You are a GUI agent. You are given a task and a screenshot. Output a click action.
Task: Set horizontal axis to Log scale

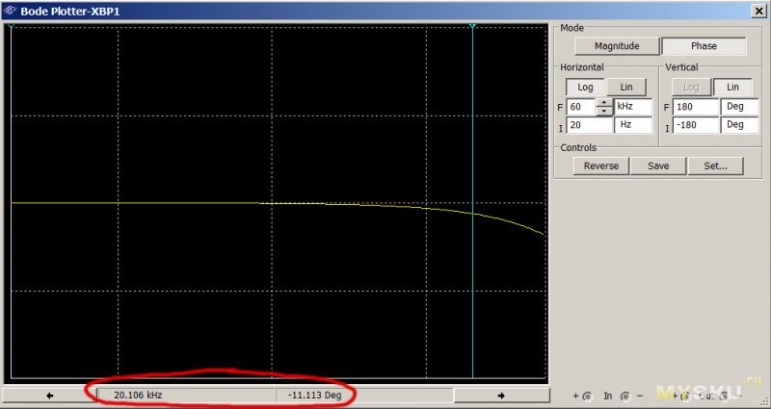coord(586,87)
